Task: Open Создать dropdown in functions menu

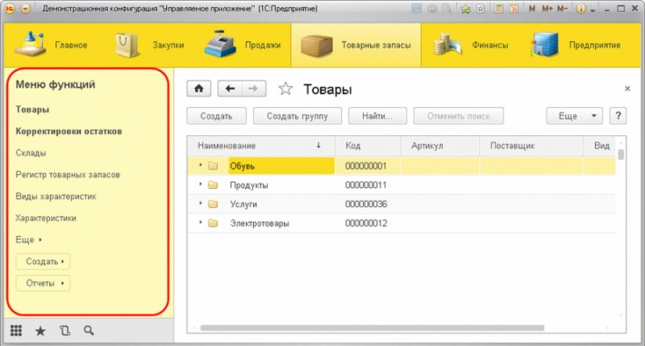Action: tap(43, 262)
